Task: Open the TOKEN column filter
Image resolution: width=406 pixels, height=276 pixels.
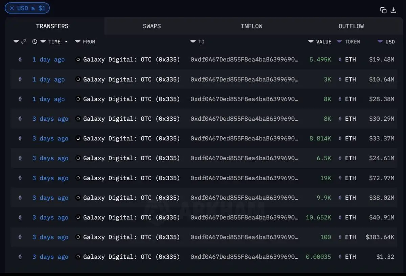Action: pos(339,42)
